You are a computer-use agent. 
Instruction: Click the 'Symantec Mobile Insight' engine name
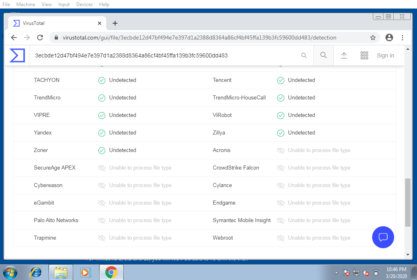[242, 220]
